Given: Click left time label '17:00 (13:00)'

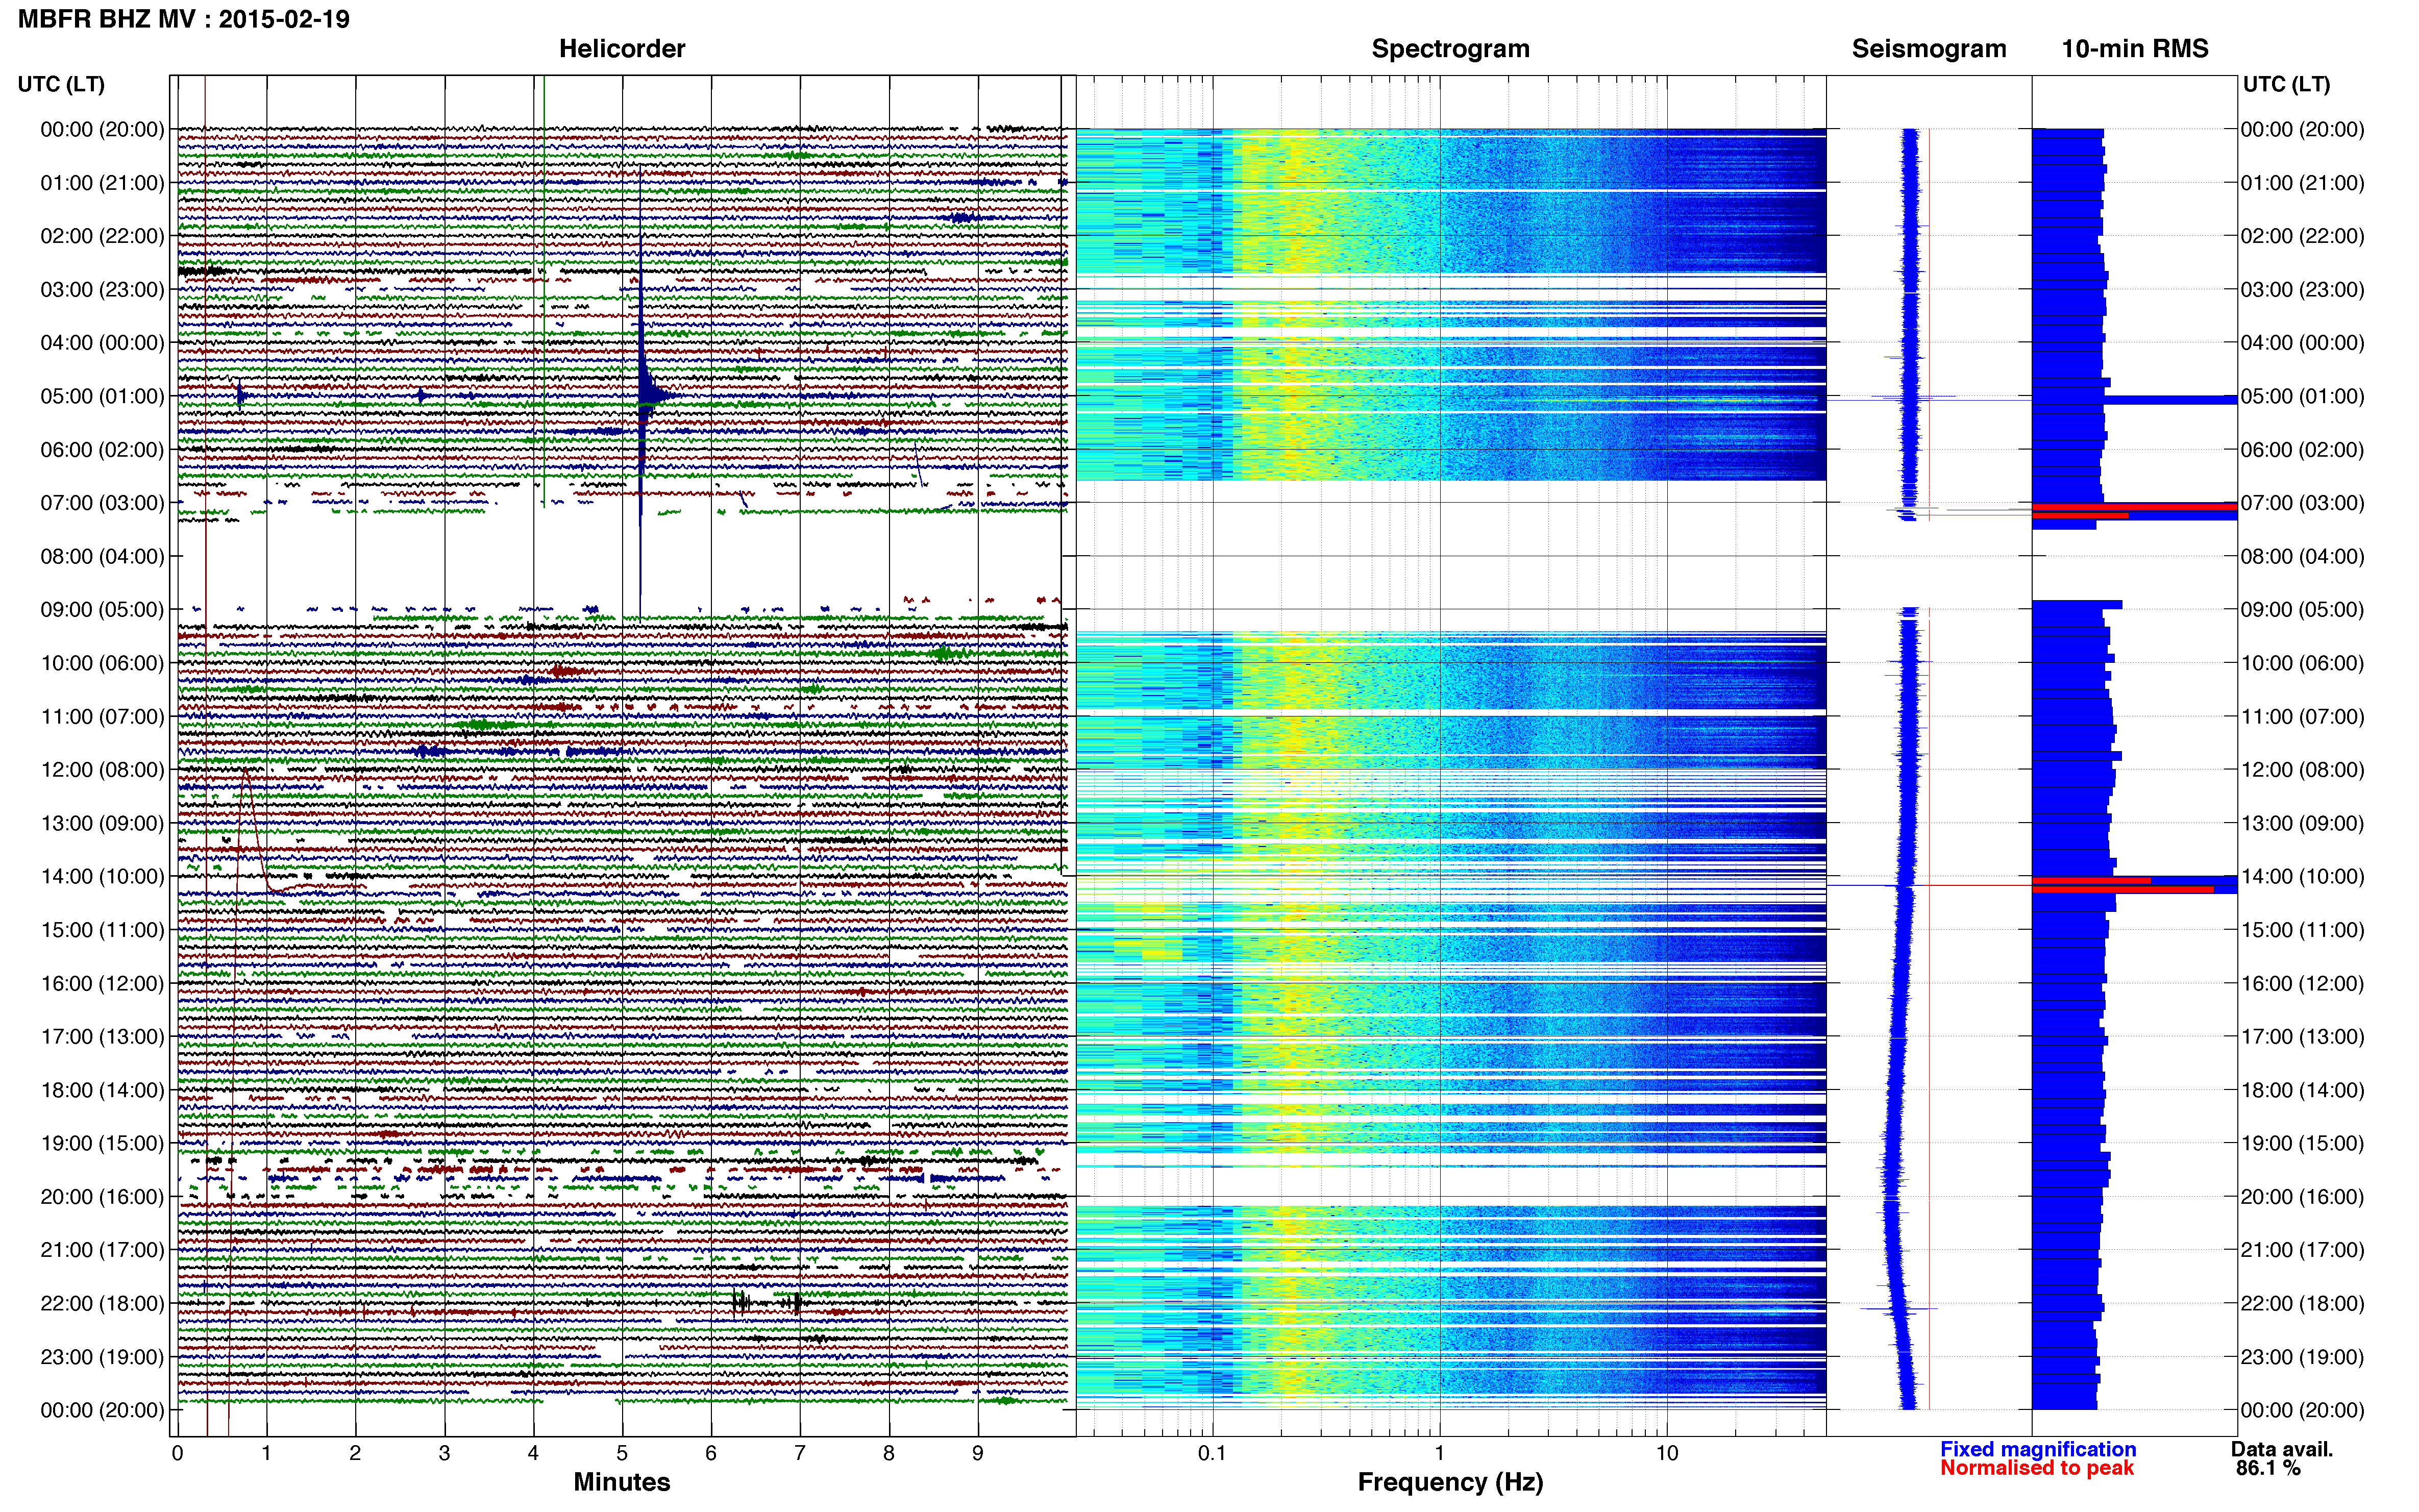Looking at the screenshot, I should [x=102, y=1036].
